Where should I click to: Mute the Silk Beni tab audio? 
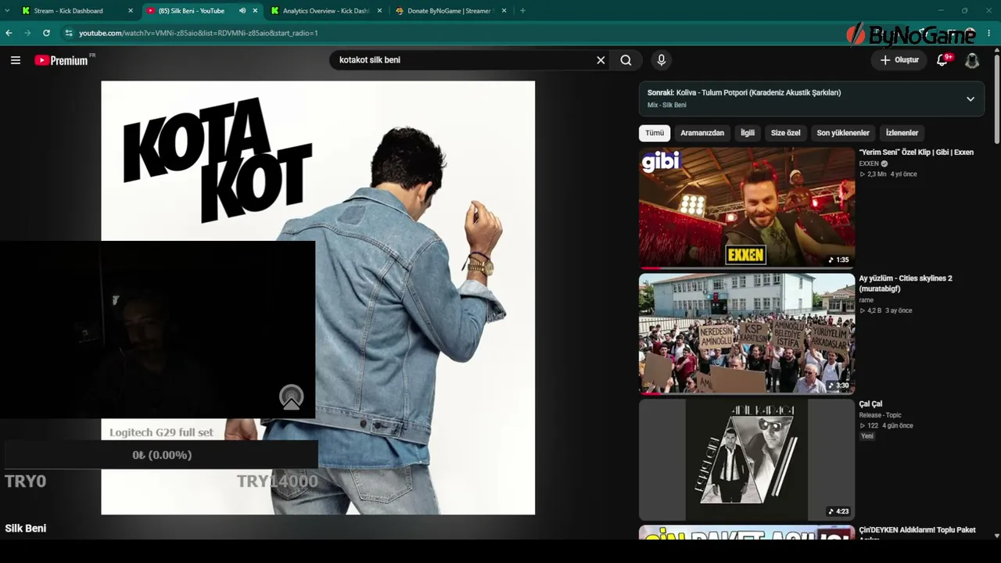point(242,11)
